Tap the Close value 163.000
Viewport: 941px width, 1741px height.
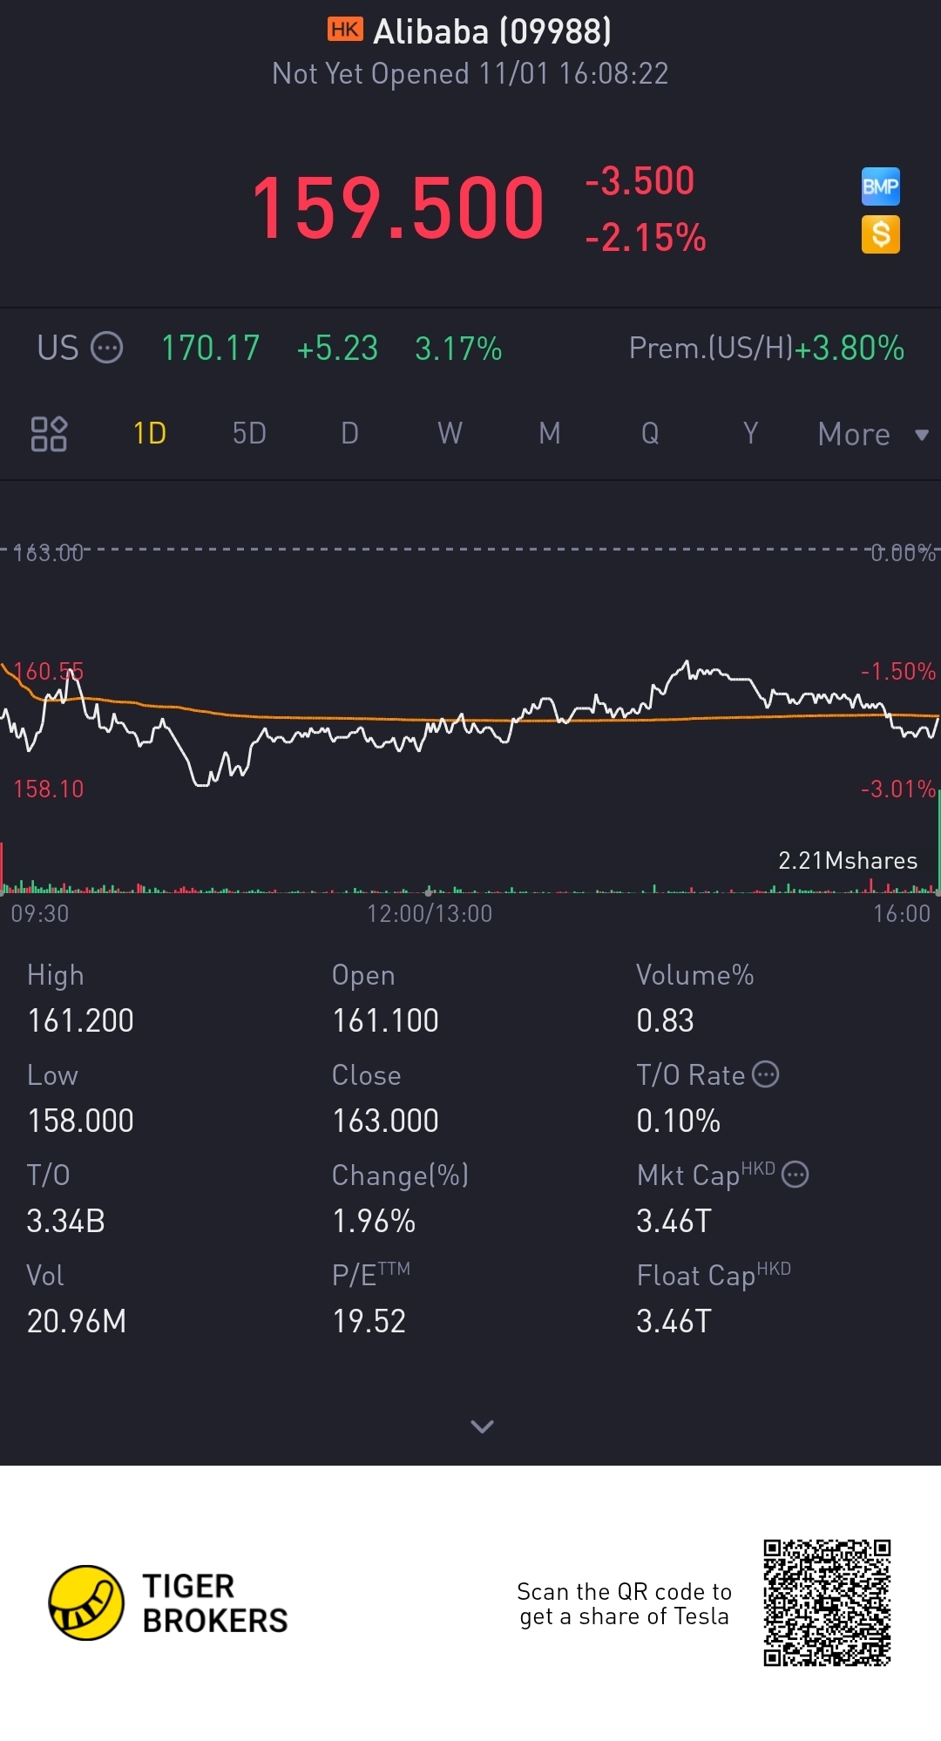pyautogui.click(x=385, y=1121)
